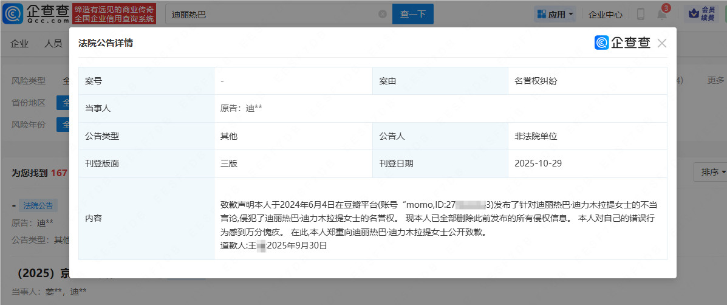Click the 会员续费 membership button
Screen dimensions: 727x305
click(x=701, y=14)
